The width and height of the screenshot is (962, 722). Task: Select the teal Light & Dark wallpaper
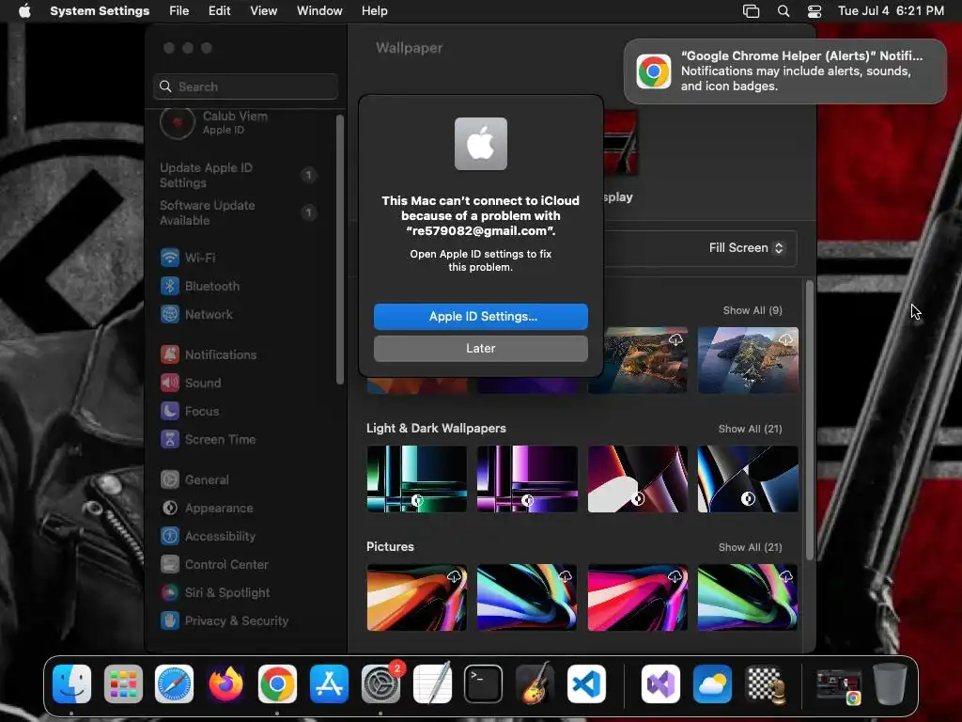pos(416,479)
